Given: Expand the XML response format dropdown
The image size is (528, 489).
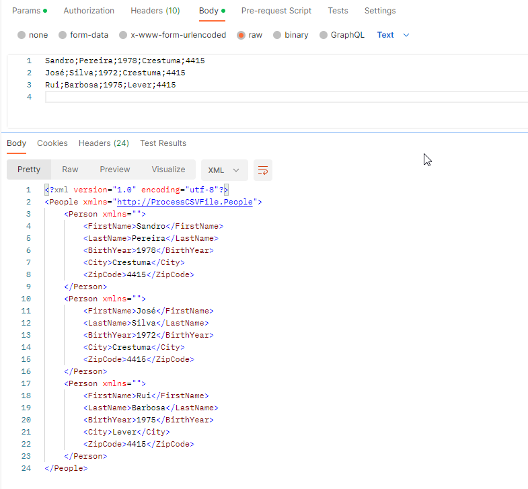Looking at the screenshot, I should coord(224,170).
